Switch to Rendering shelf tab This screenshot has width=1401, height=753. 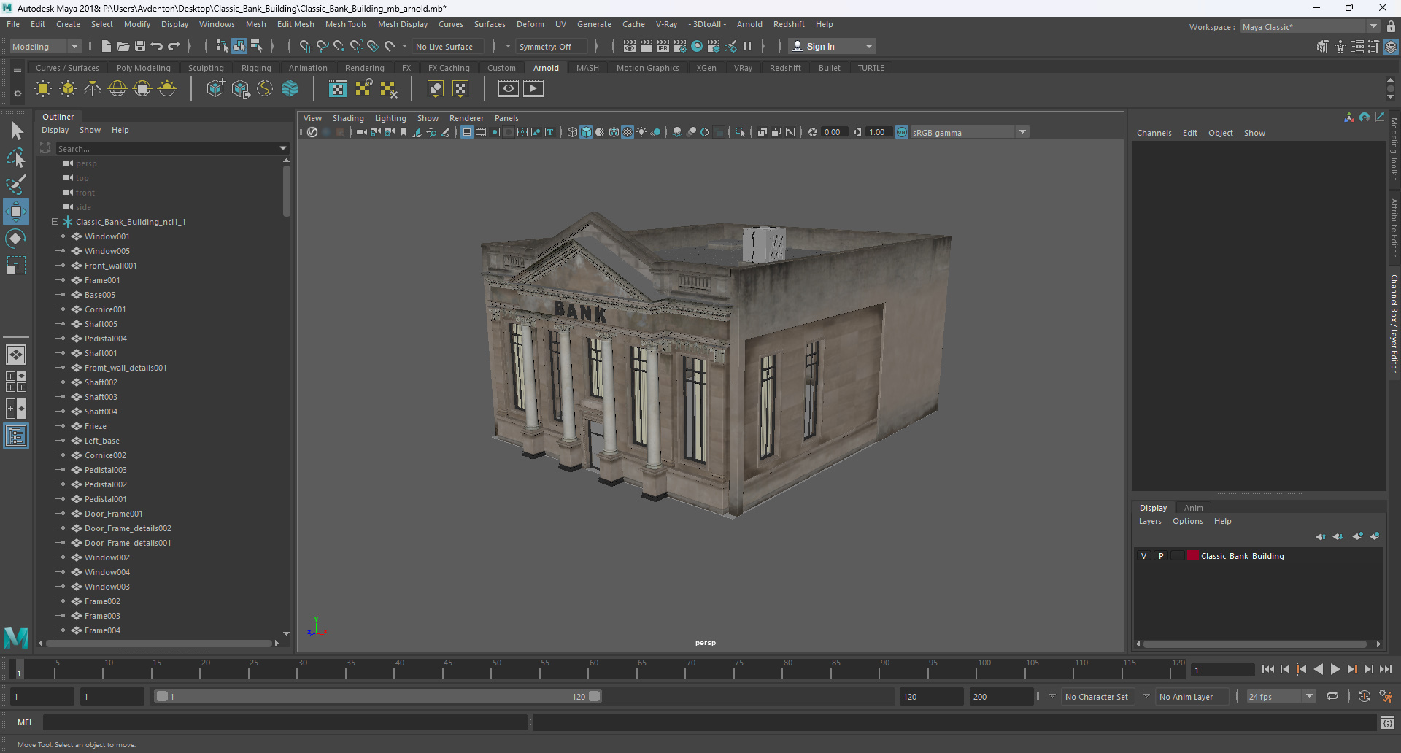coord(364,68)
